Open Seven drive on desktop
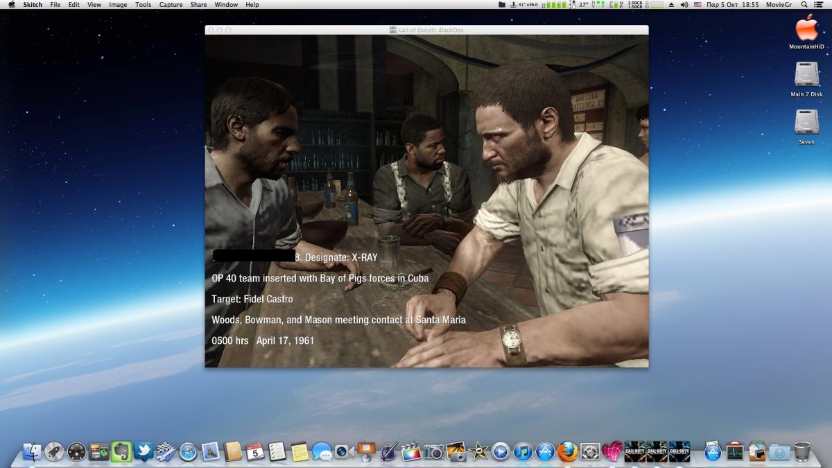 [806, 127]
